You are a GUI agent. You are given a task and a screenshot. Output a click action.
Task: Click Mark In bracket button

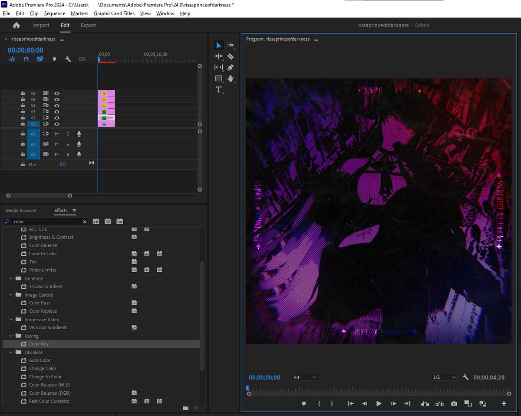point(319,403)
